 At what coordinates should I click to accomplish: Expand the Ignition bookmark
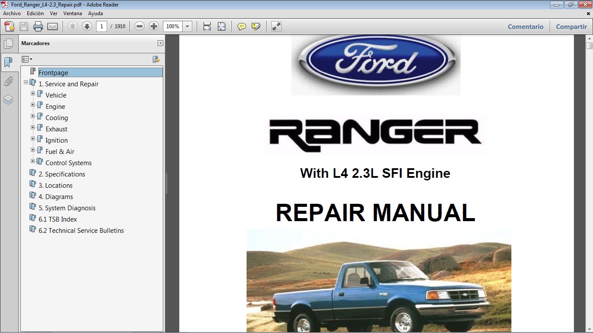pyautogui.click(x=33, y=138)
